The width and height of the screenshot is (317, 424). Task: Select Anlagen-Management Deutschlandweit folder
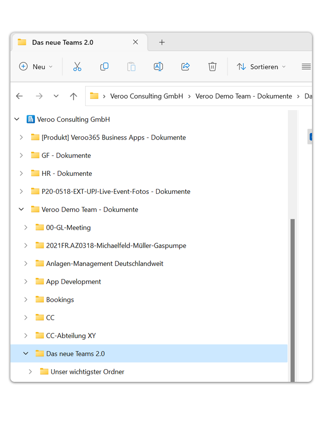105,264
